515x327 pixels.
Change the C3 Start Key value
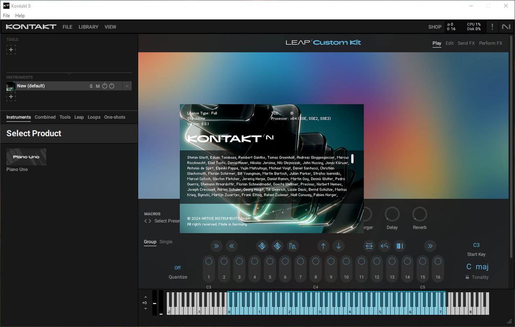pyautogui.click(x=476, y=245)
